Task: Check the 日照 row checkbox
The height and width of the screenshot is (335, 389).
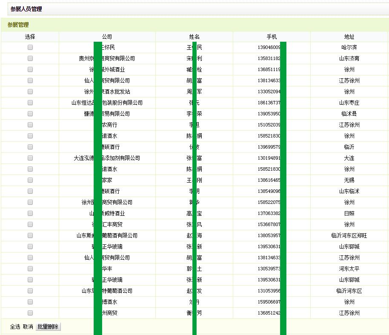Action: pos(30,213)
